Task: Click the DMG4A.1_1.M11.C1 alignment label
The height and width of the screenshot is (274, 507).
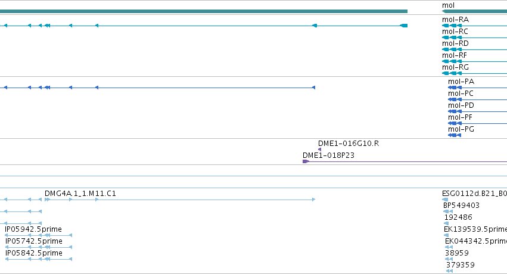Action: [x=80, y=194]
